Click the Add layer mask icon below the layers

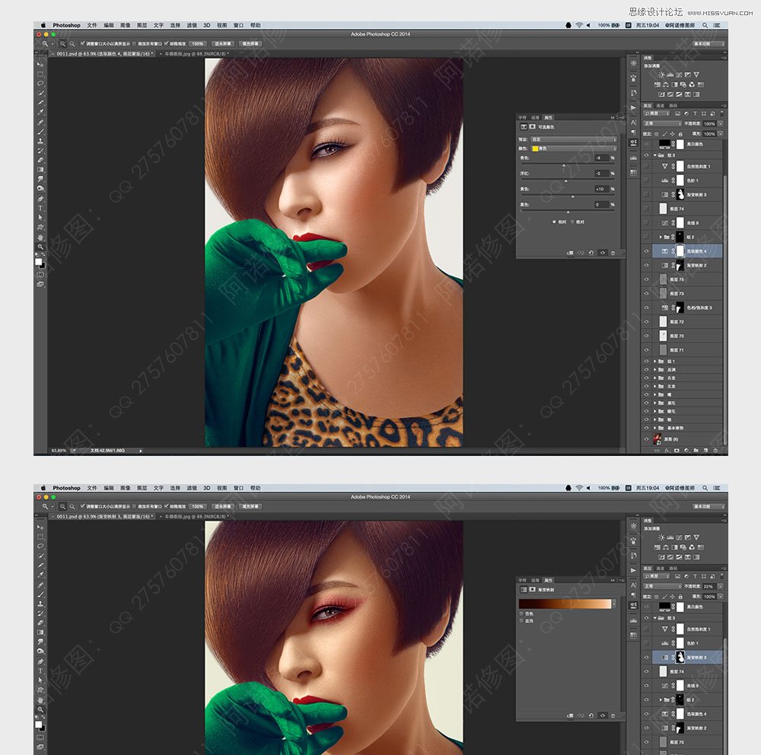pyautogui.click(x=677, y=451)
